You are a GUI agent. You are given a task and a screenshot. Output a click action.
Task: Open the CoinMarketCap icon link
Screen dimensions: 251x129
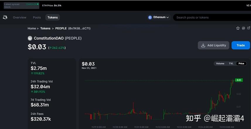243,28
